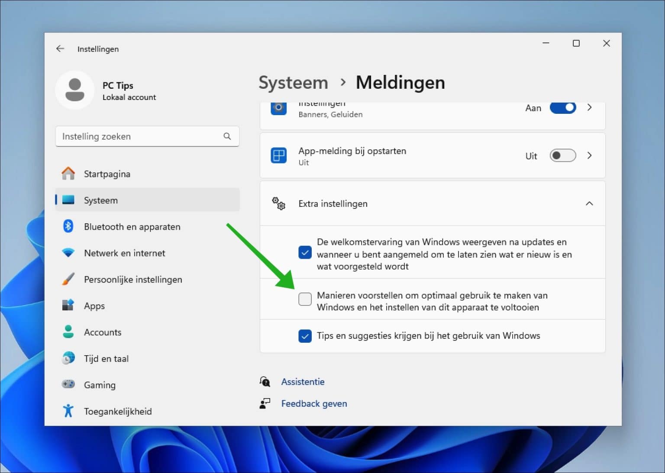Select the Accounts sidebar icon
Screen dimensions: 665x473
pyautogui.click(x=68, y=332)
